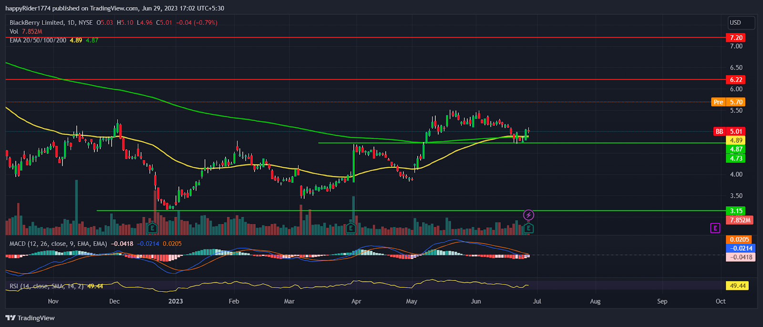Click the Jul label on time axis
Viewport: 763px width, 327px height.
pyautogui.click(x=537, y=301)
